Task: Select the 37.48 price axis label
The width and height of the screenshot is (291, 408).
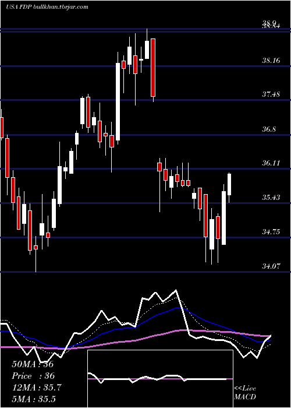Action: click(x=271, y=94)
